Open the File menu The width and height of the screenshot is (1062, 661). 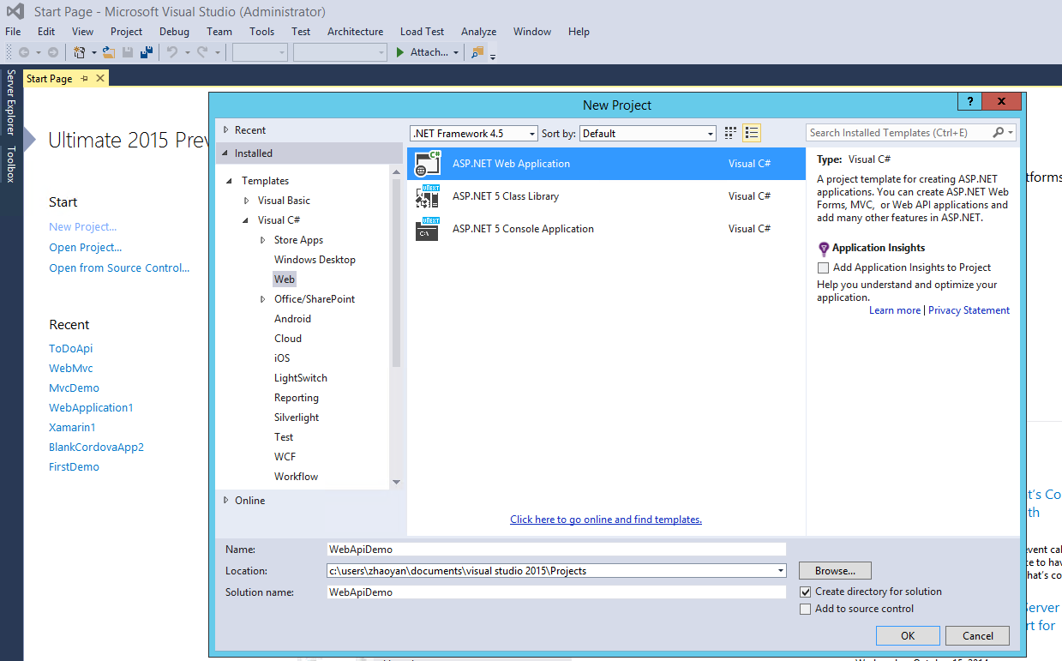click(x=13, y=32)
